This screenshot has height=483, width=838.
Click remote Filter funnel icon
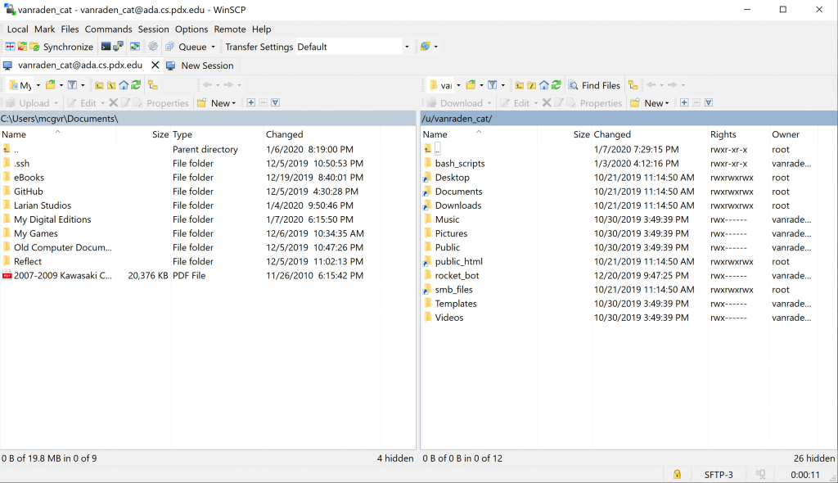pyautogui.click(x=492, y=85)
